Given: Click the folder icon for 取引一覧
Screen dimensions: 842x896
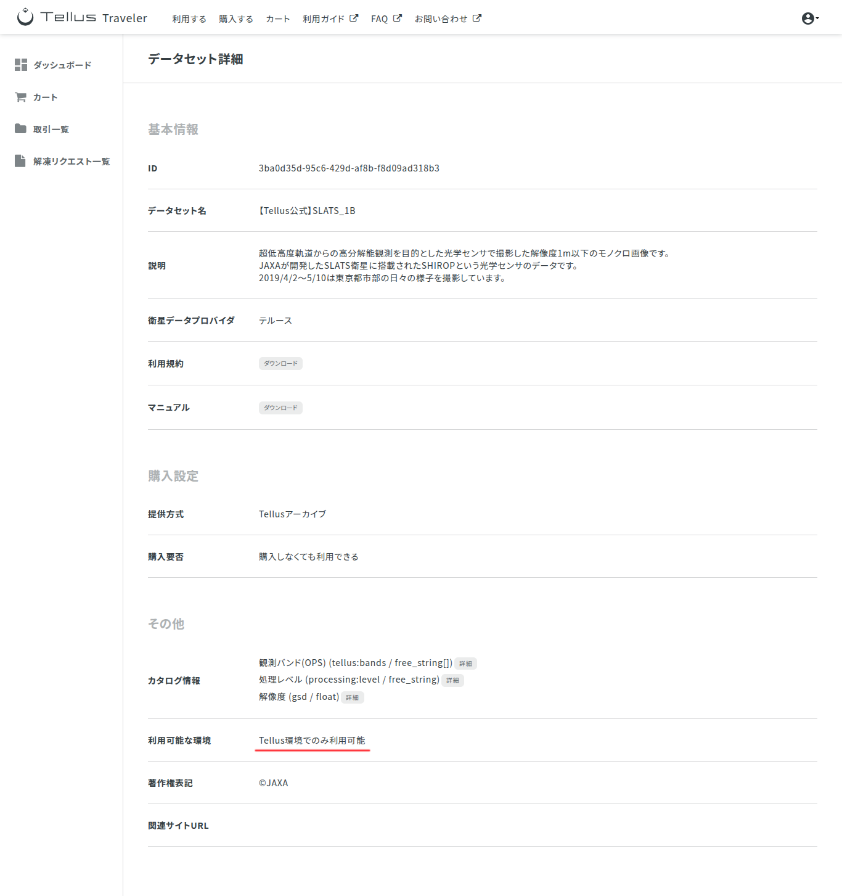Looking at the screenshot, I should point(21,129).
